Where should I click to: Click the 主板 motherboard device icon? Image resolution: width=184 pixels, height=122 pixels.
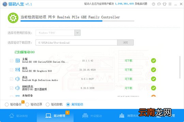click(18, 61)
